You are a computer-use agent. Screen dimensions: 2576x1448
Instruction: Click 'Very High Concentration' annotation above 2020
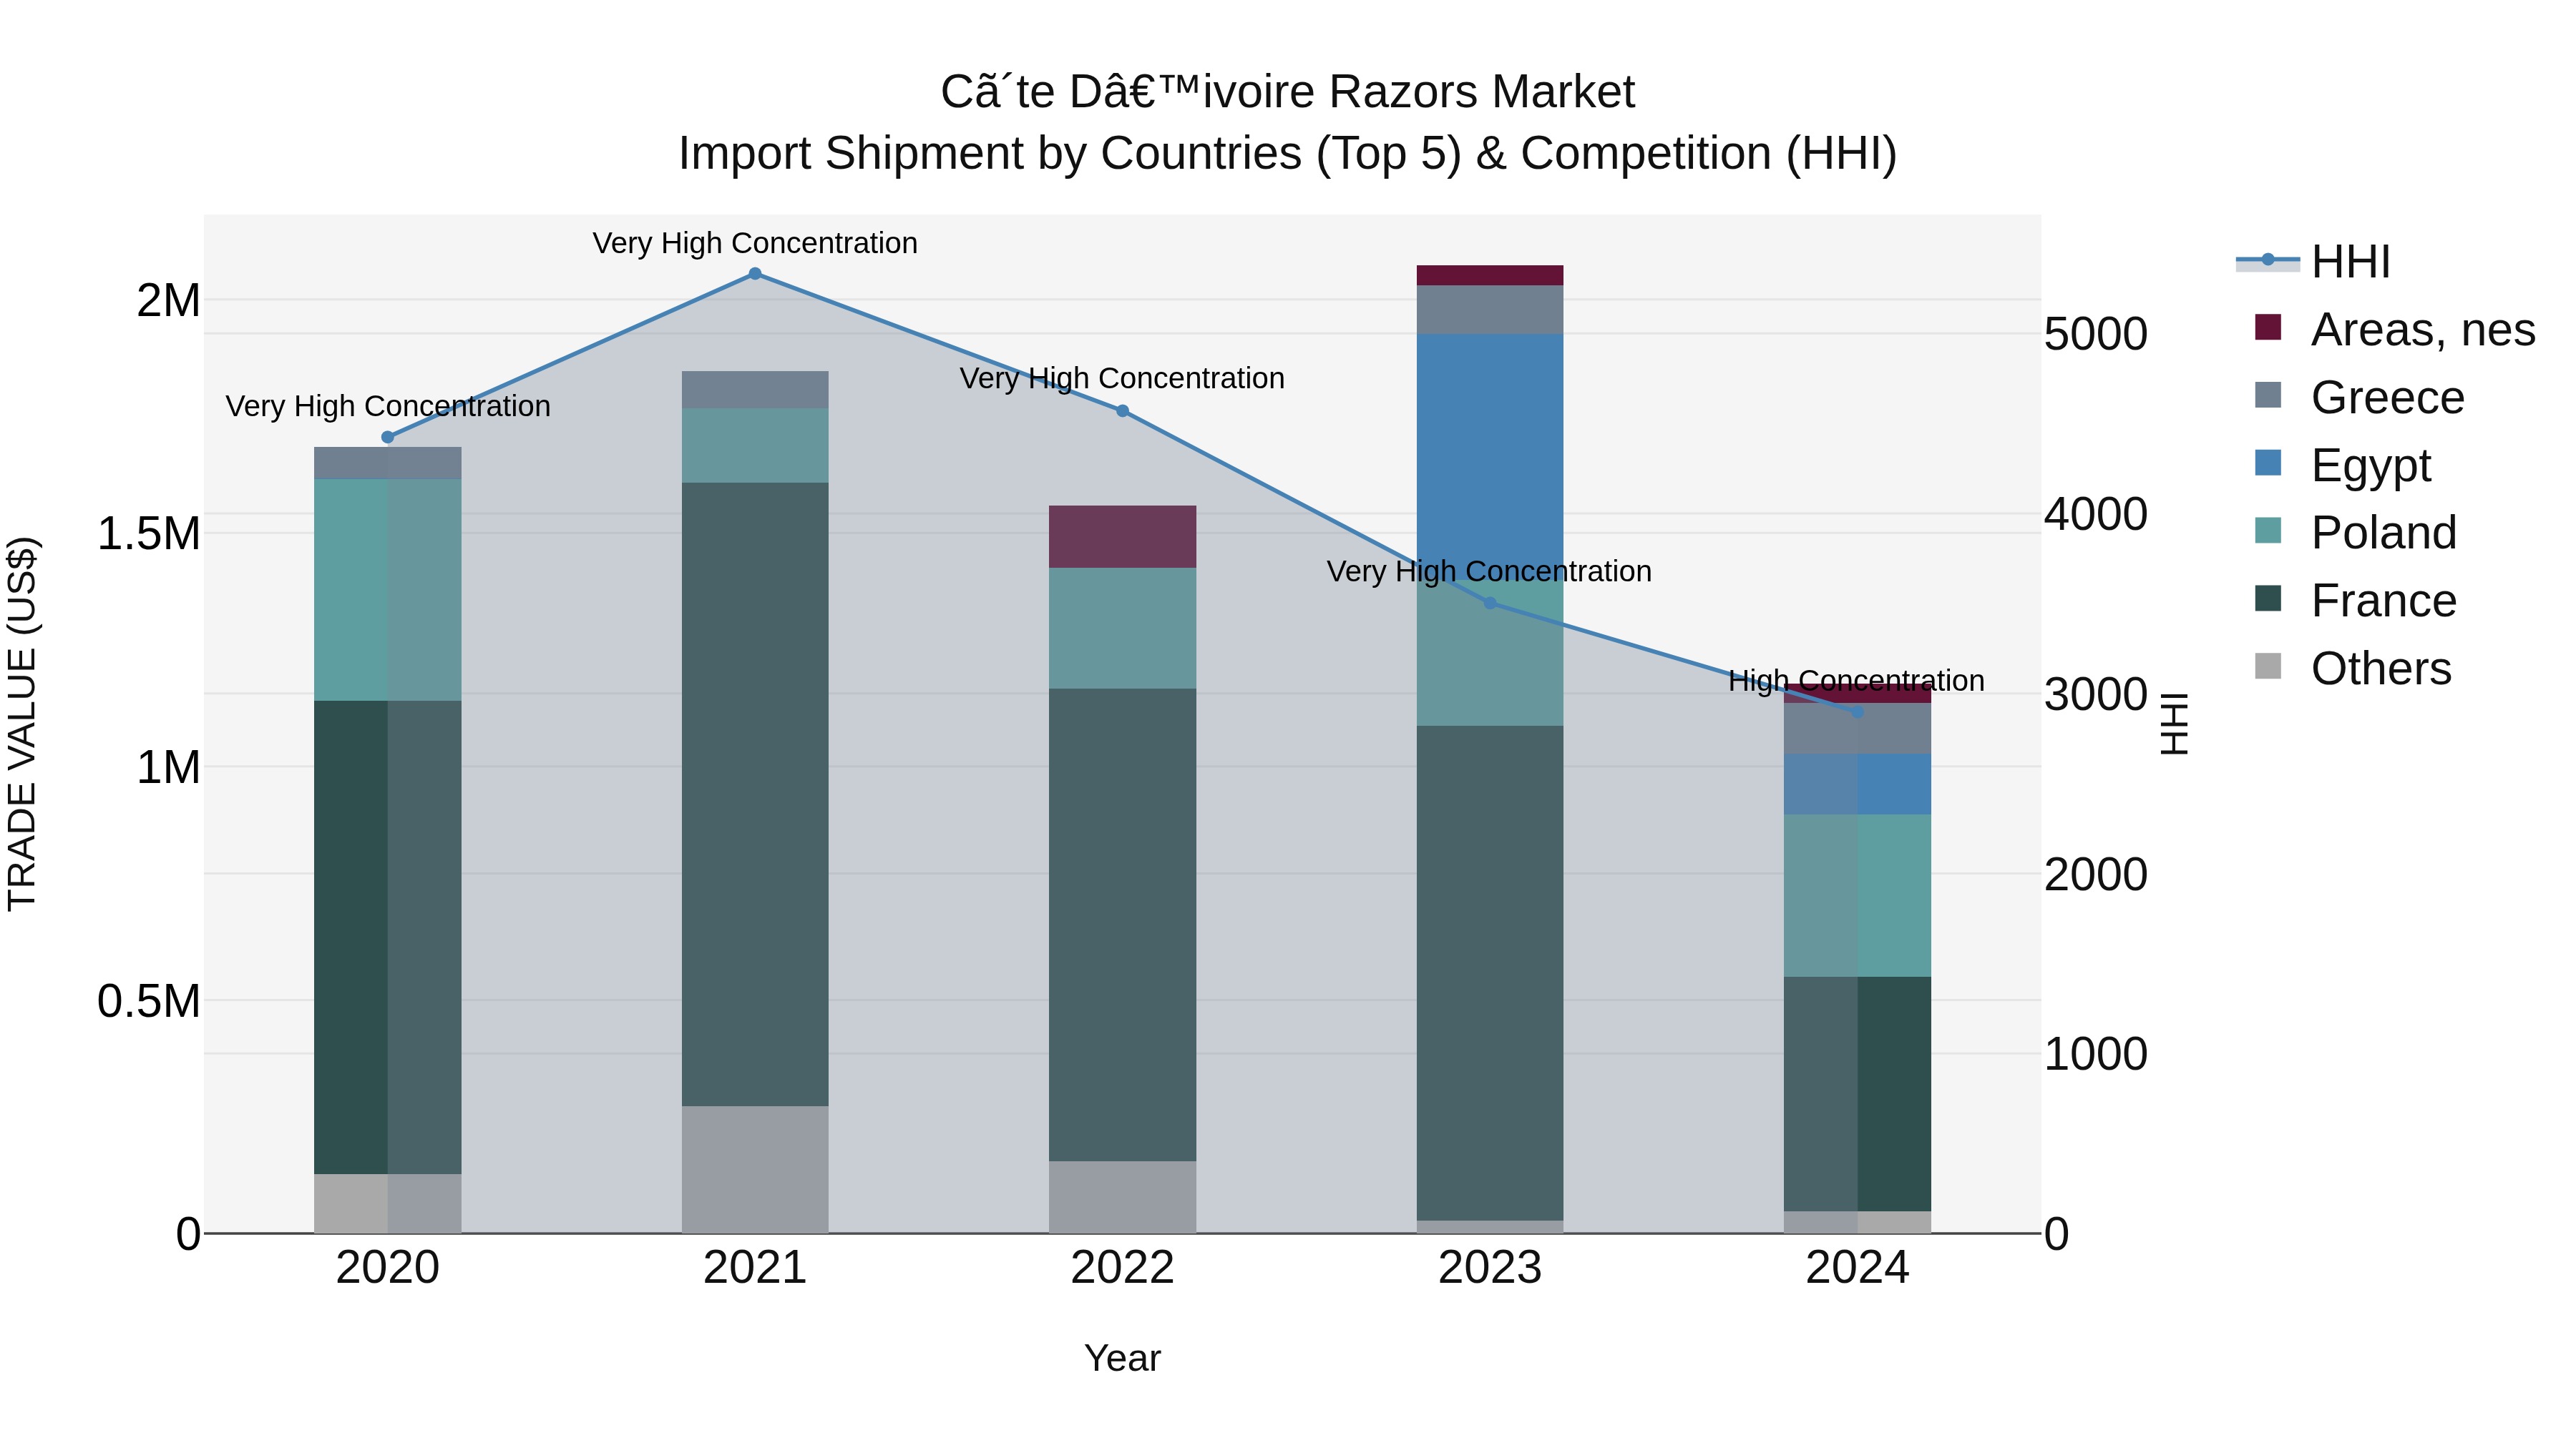(x=388, y=405)
